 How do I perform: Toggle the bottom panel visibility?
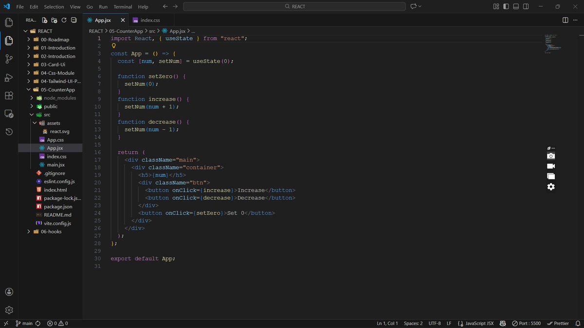[x=516, y=6]
